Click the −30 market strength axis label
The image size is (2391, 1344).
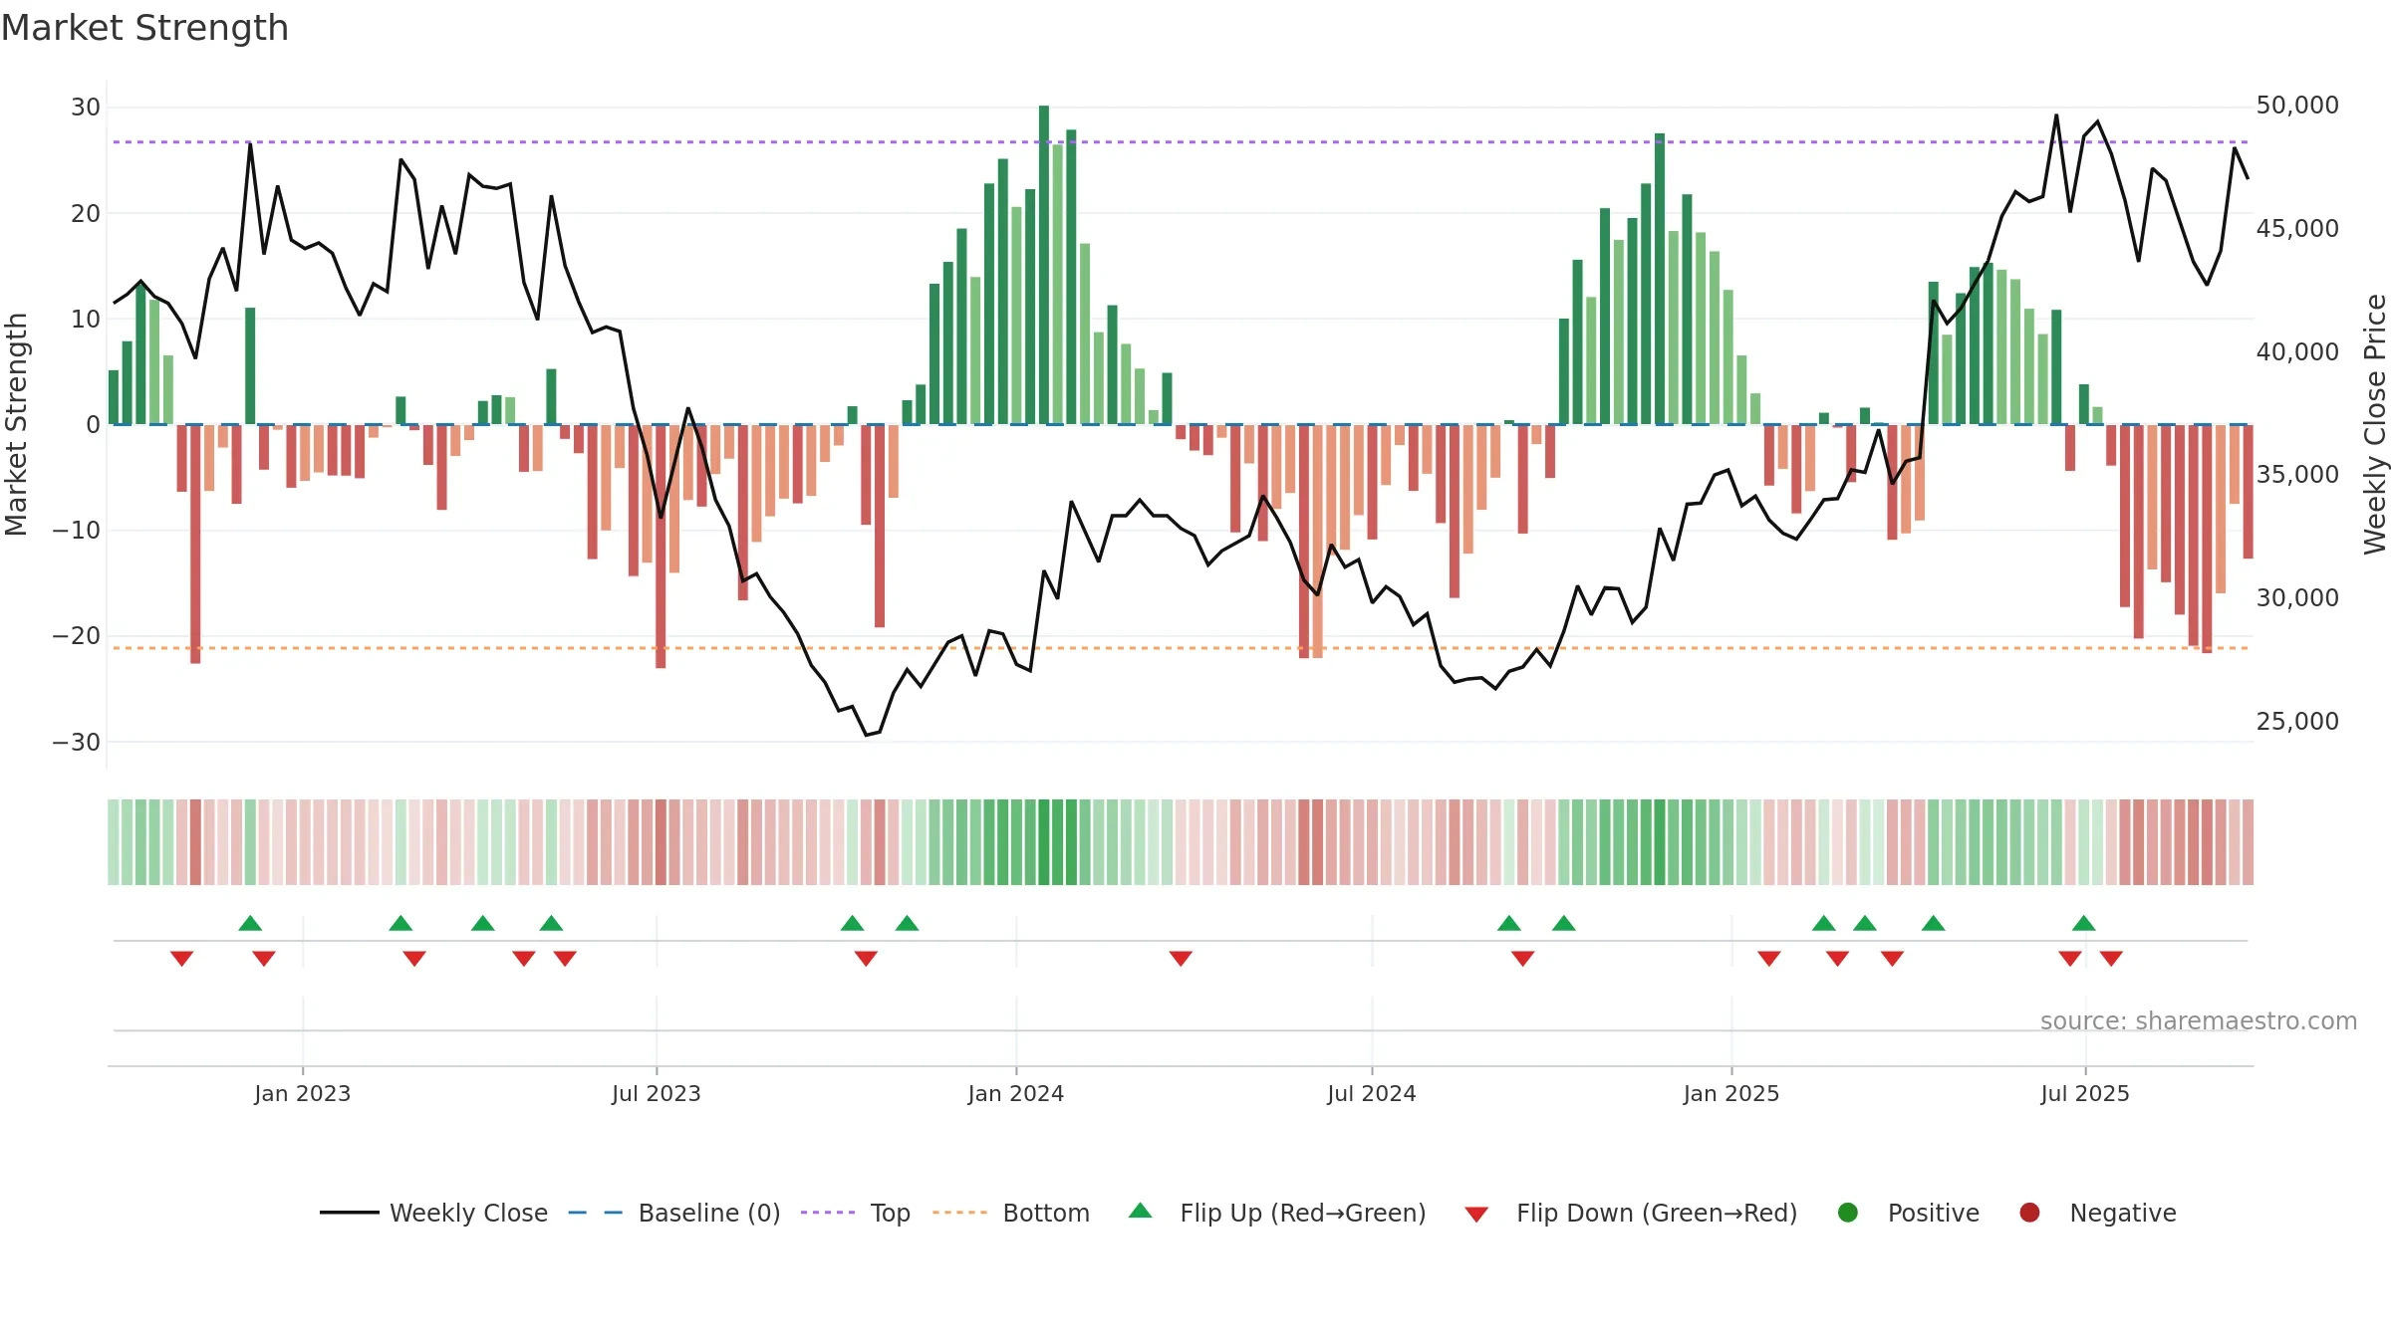pos(77,743)
